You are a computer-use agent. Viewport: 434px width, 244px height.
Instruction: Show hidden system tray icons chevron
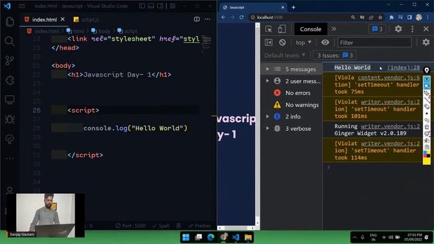coord(355,237)
